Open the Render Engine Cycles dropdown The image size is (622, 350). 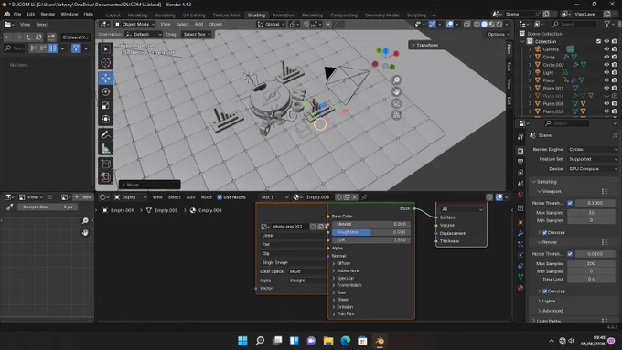[x=592, y=150]
